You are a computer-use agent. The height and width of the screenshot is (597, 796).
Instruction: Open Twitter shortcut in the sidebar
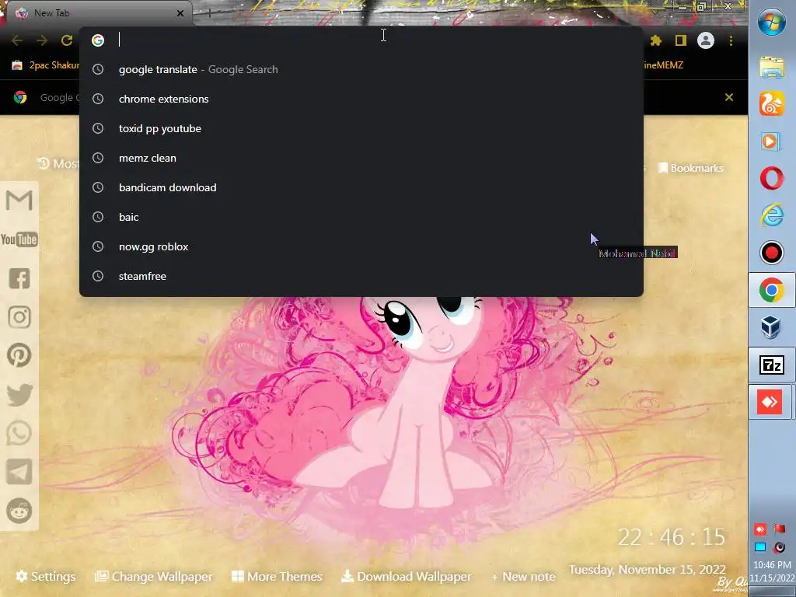[19, 395]
